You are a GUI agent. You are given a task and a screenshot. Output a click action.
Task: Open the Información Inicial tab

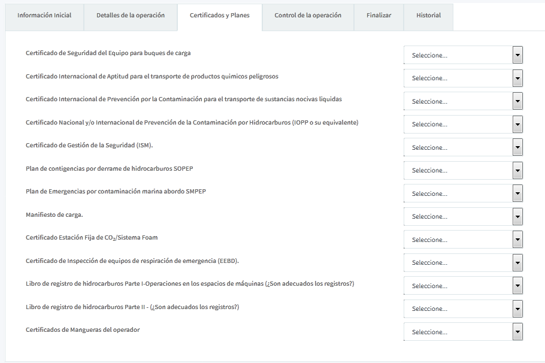[x=44, y=16]
